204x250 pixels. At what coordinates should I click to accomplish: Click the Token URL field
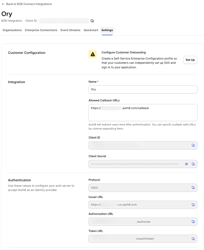[143, 239]
